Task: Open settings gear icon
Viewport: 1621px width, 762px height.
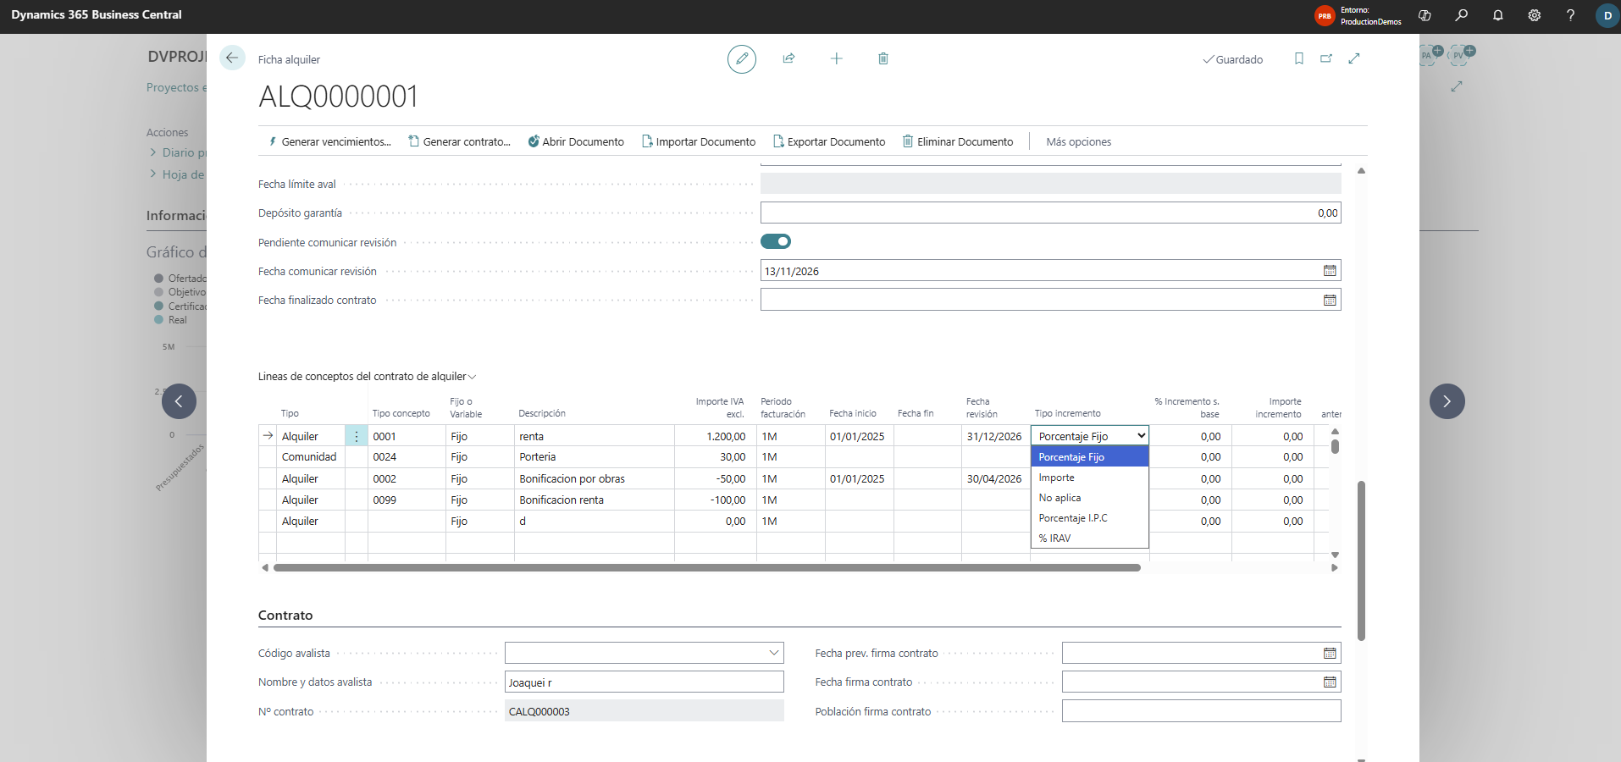Action: [1534, 15]
